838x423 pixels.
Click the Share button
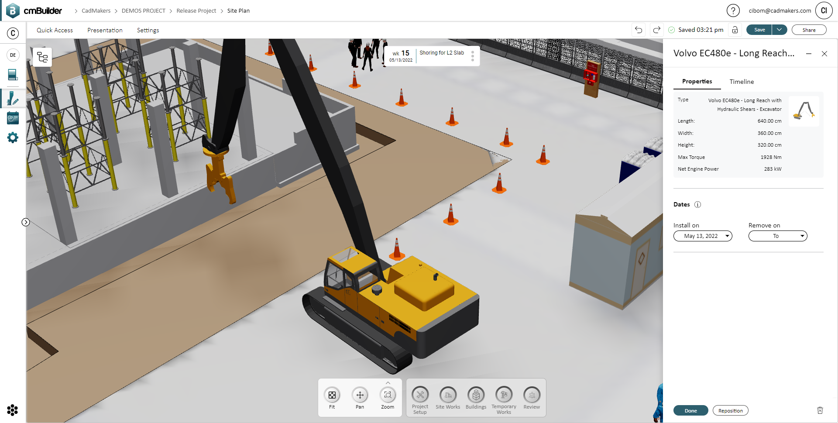tap(809, 30)
